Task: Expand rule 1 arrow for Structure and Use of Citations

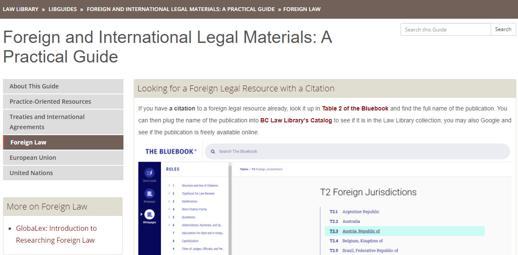Action: [x=169, y=186]
